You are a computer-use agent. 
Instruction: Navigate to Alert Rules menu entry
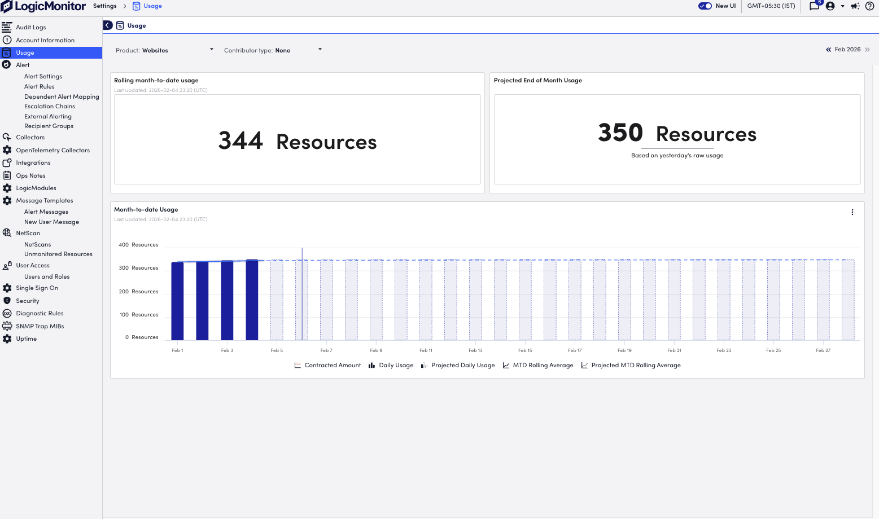pos(39,86)
